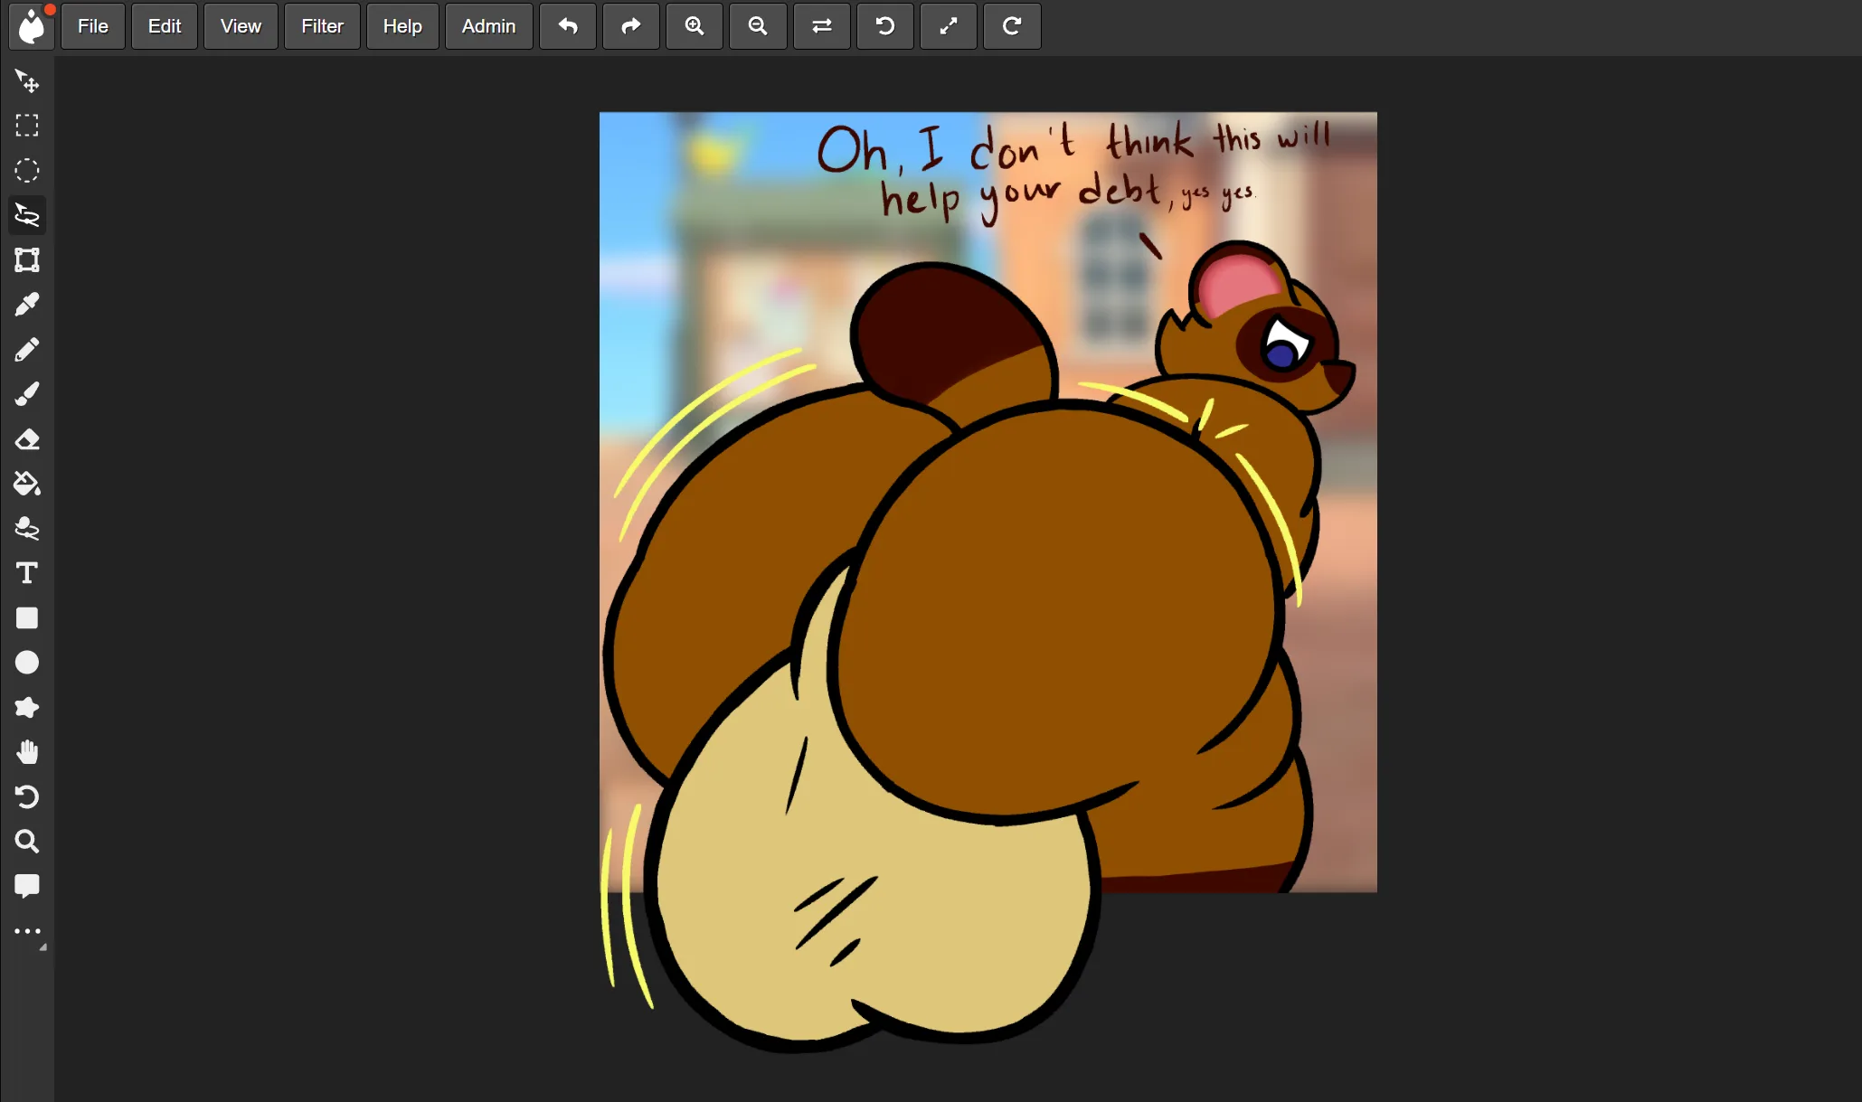Click the app flame logo
The height and width of the screenshot is (1102, 1862).
coord(32,26)
